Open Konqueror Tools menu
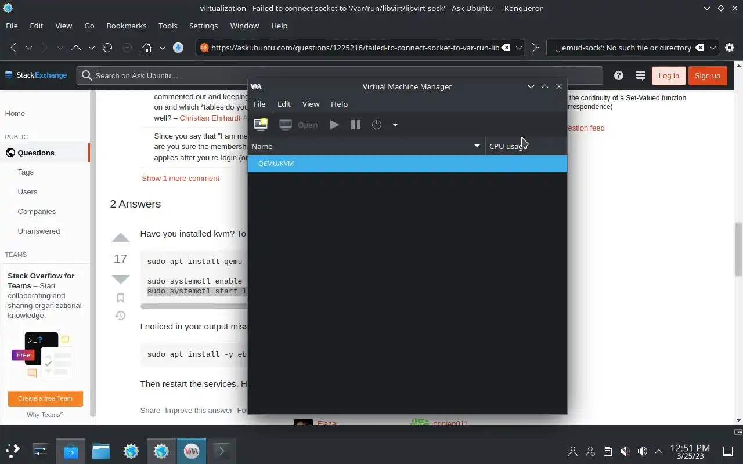Viewport: 743px width, 464px height. tap(168, 26)
